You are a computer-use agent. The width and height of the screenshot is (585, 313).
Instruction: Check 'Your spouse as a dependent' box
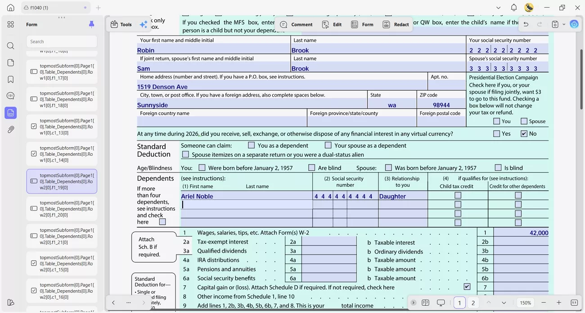pos(328,145)
